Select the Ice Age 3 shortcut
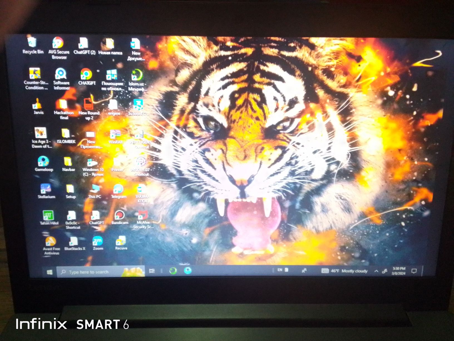Image resolution: width=454 pixels, height=341 pixels. [41, 138]
